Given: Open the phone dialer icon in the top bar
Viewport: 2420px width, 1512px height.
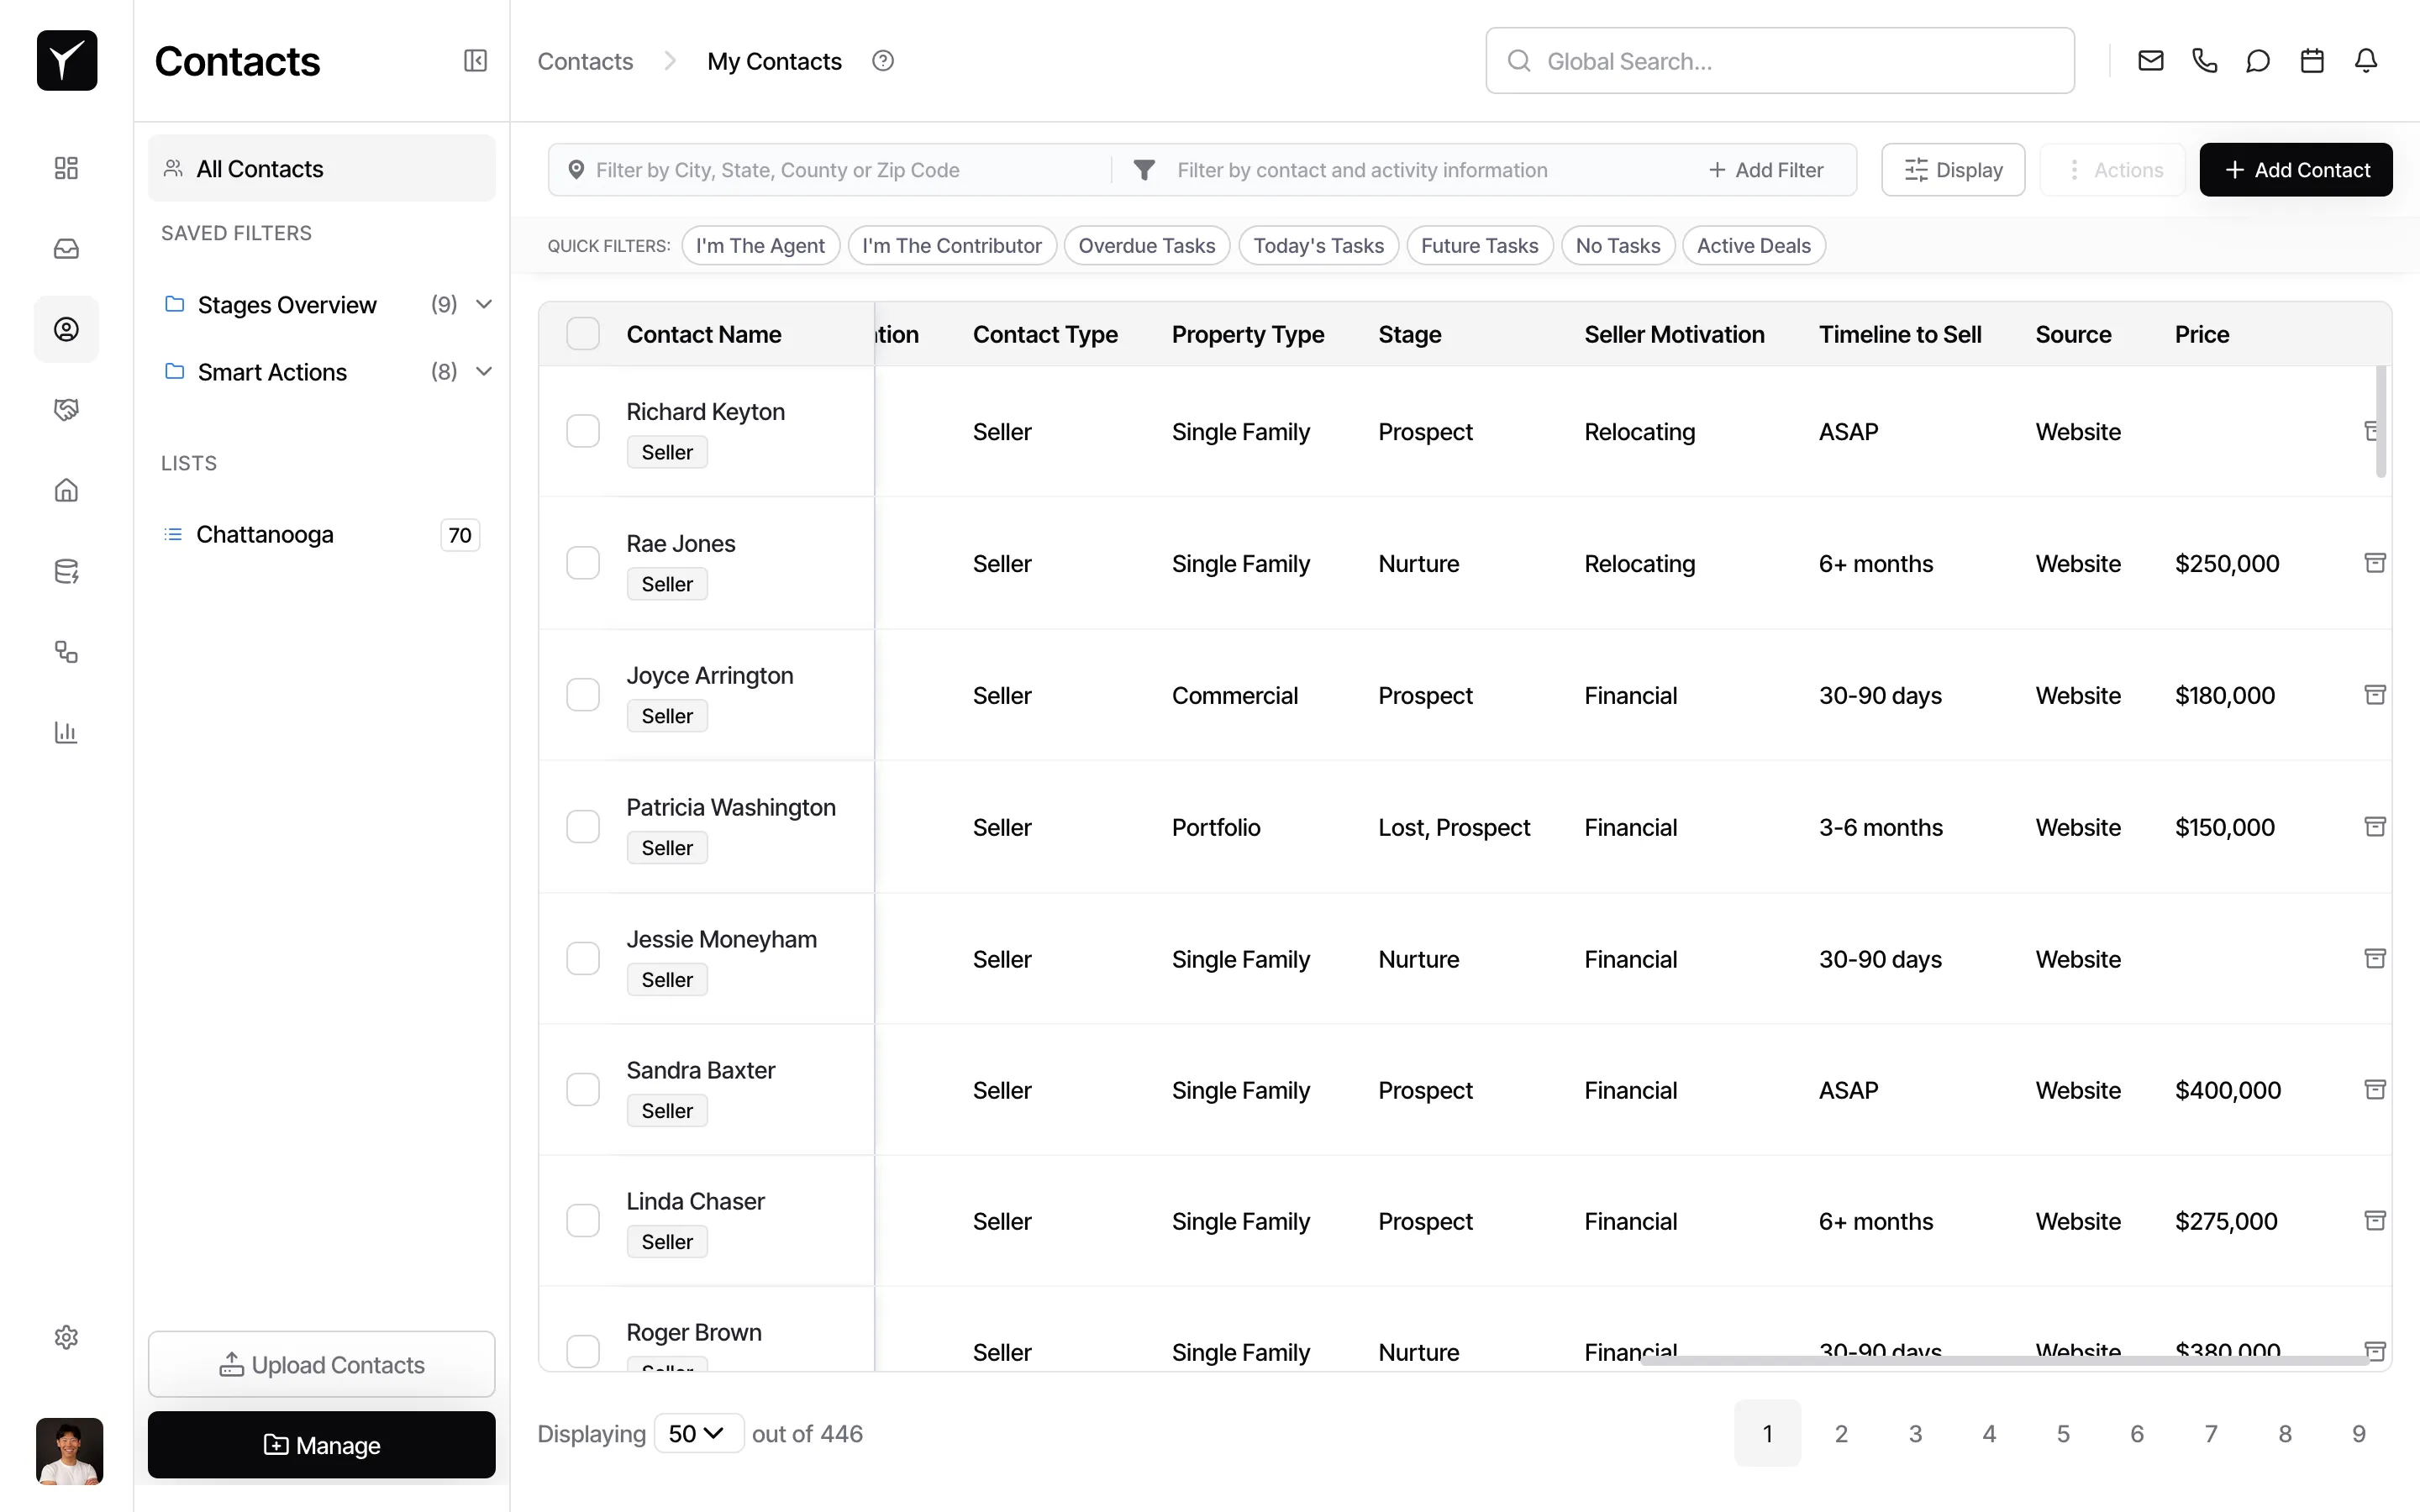Looking at the screenshot, I should (x=2205, y=60).
